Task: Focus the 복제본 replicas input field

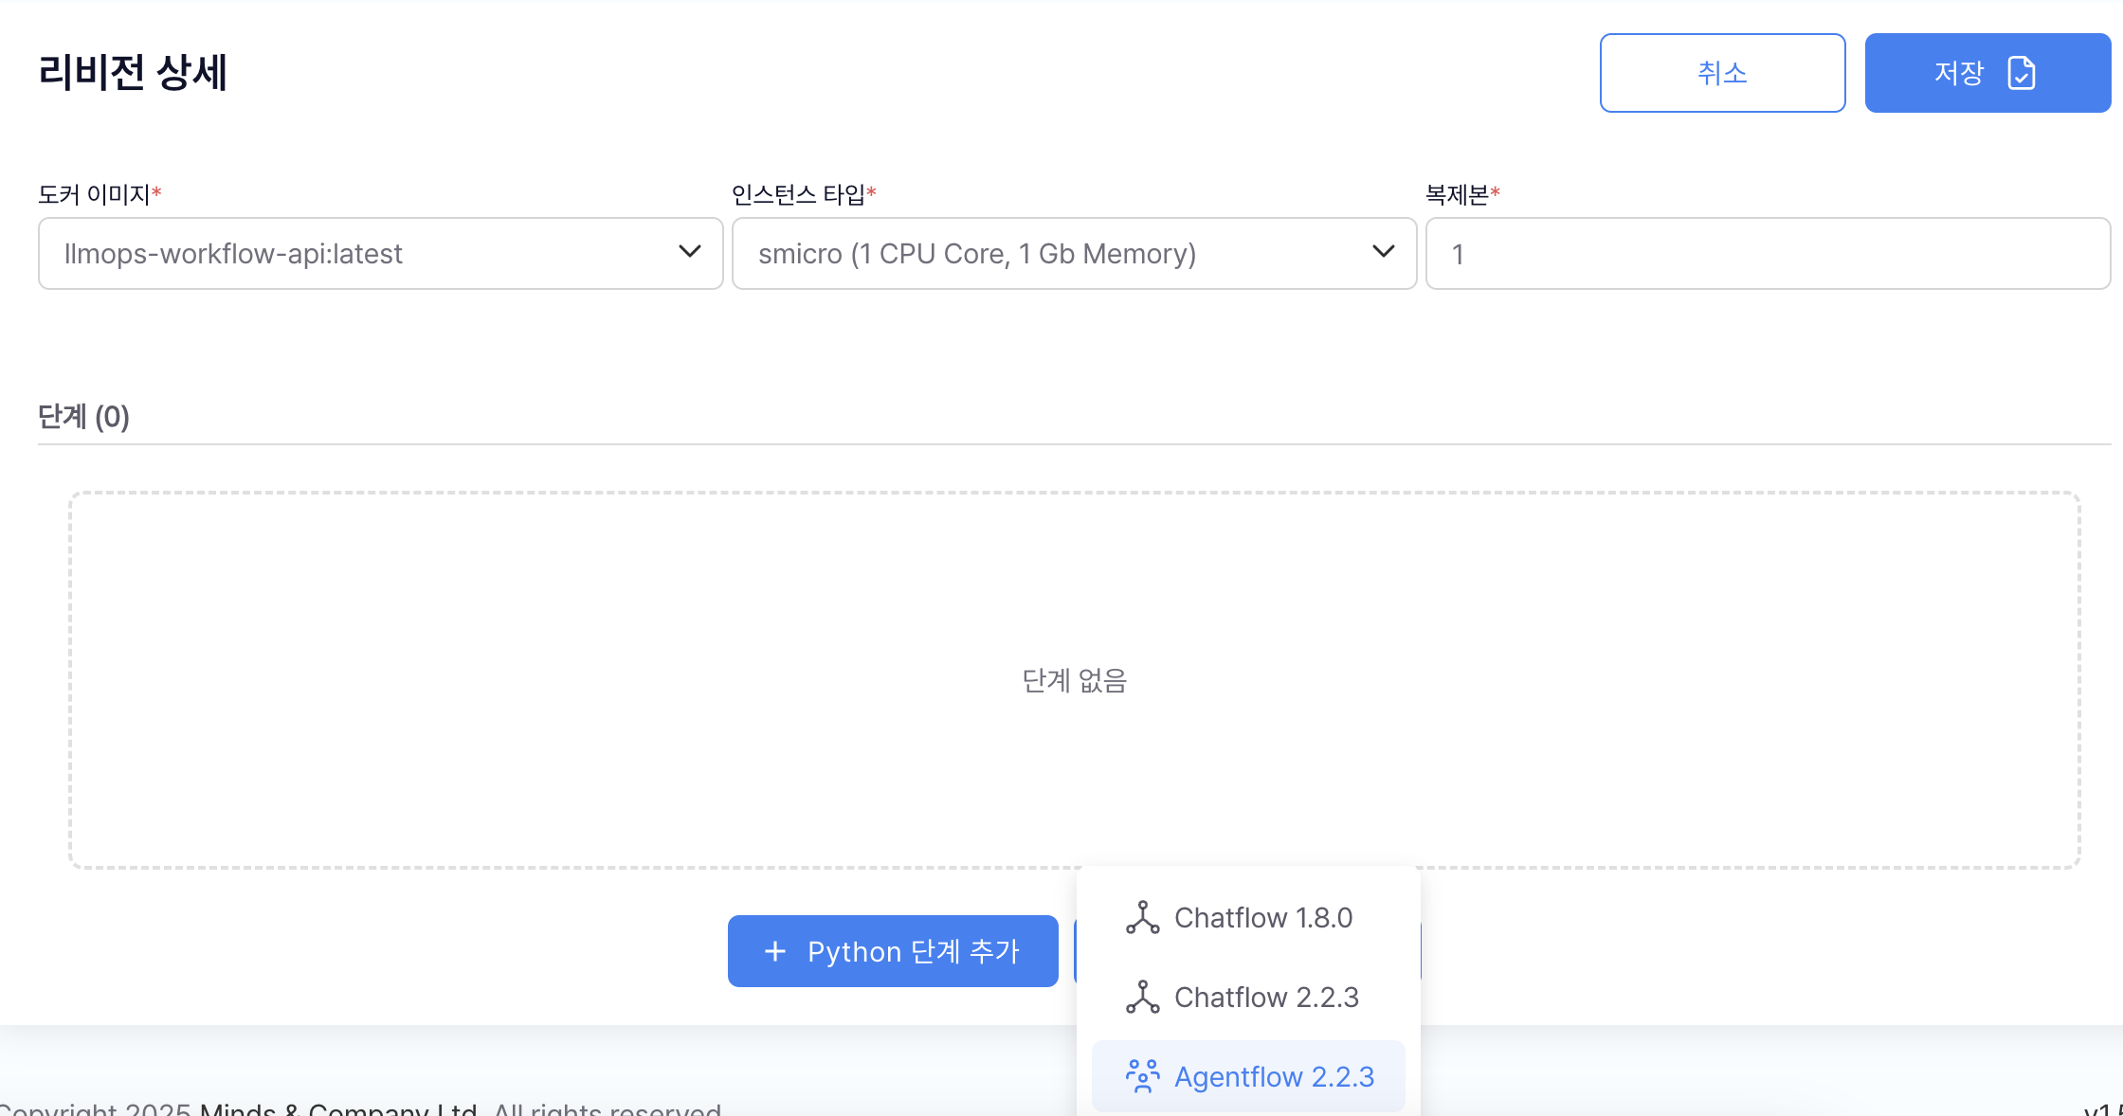Action: pyautogui.click(x=1767, y=254)
